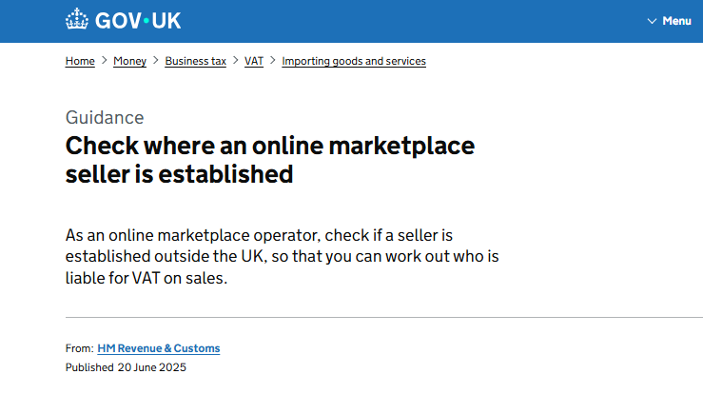The height and width of the screenshot is (394, 703).
Task: Click the GOV.UK crown logo icon
Action: pos(77,20)
